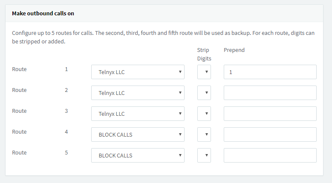Viewport: 332px width, 183px height.
Task: Click the Make outbound calls on header
Action: (x=43, y=14)
